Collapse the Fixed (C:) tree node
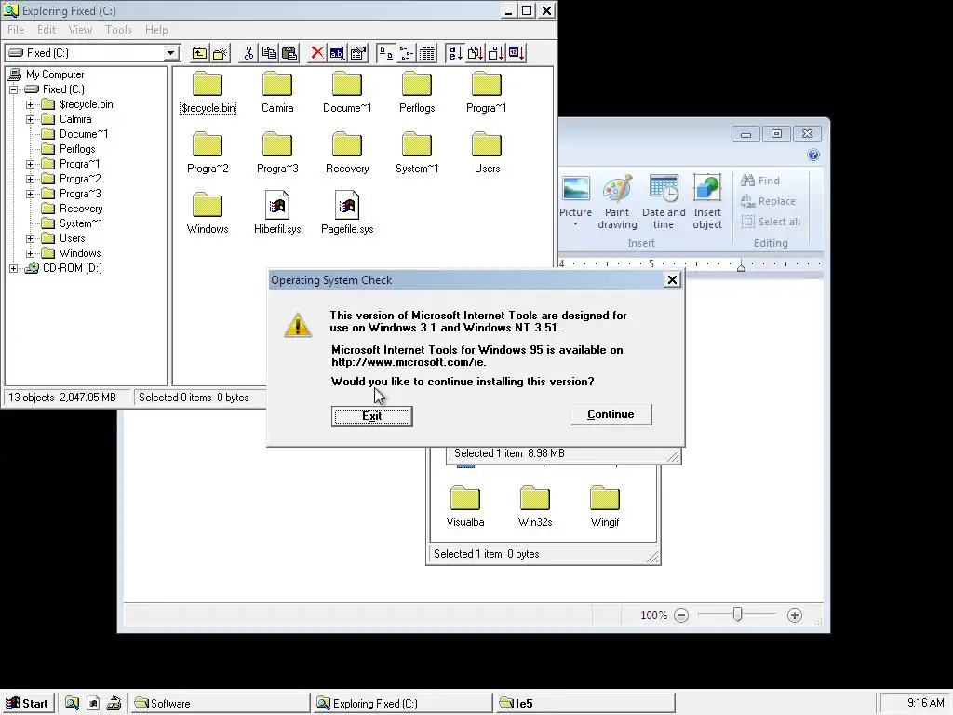Screen dimensions: 953x715 point(13,89)
